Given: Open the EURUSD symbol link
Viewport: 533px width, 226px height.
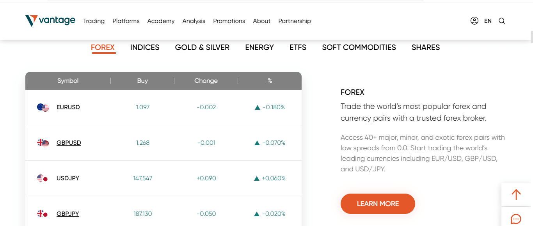Looking at the screenshot, I should [68, 107].
